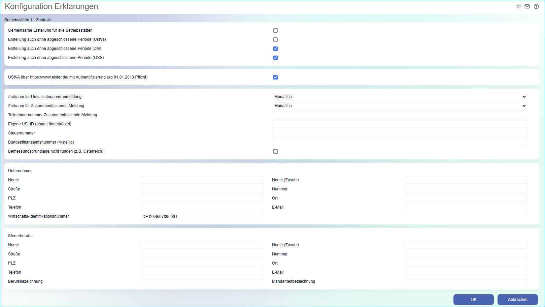This screenshot has height=307, width=545.
Task: Focus Steuerberater Ort input field
Action: 466,263
